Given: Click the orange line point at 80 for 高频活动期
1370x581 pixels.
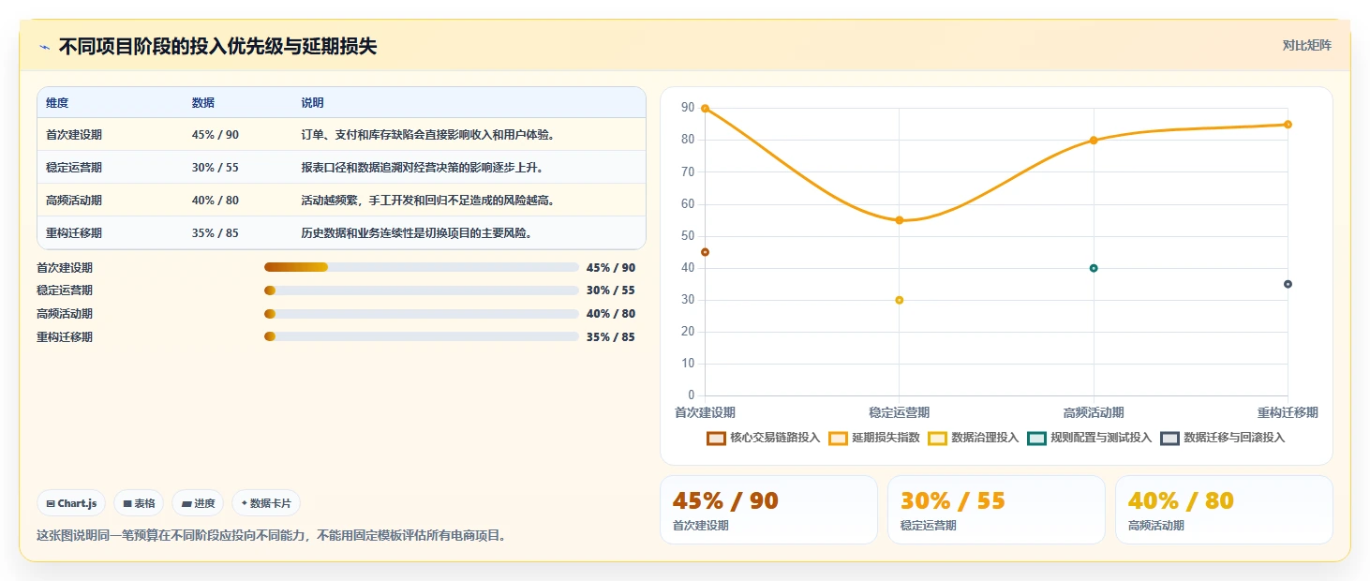Looking at the screenshot, I should pyautogui.click(x=1094, y=141).
